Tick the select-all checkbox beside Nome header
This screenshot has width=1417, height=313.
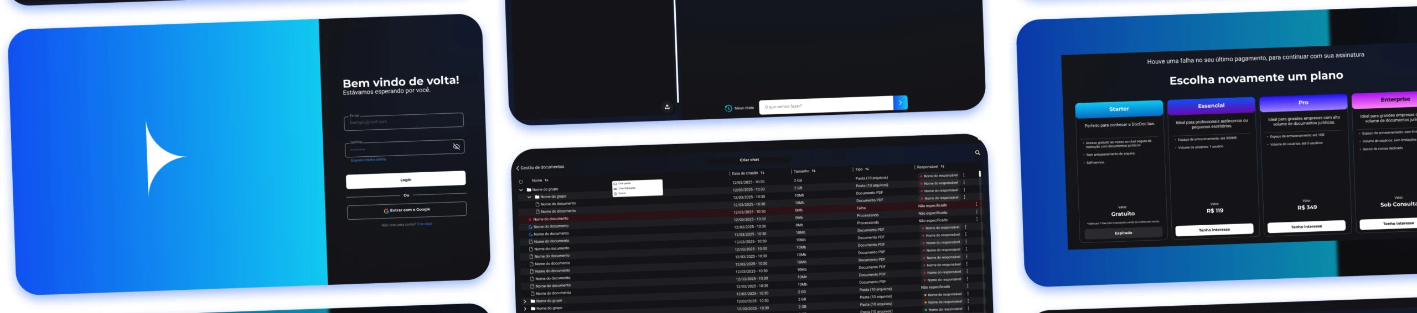521,182
